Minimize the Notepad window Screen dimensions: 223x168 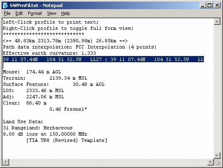pos(203,5)
